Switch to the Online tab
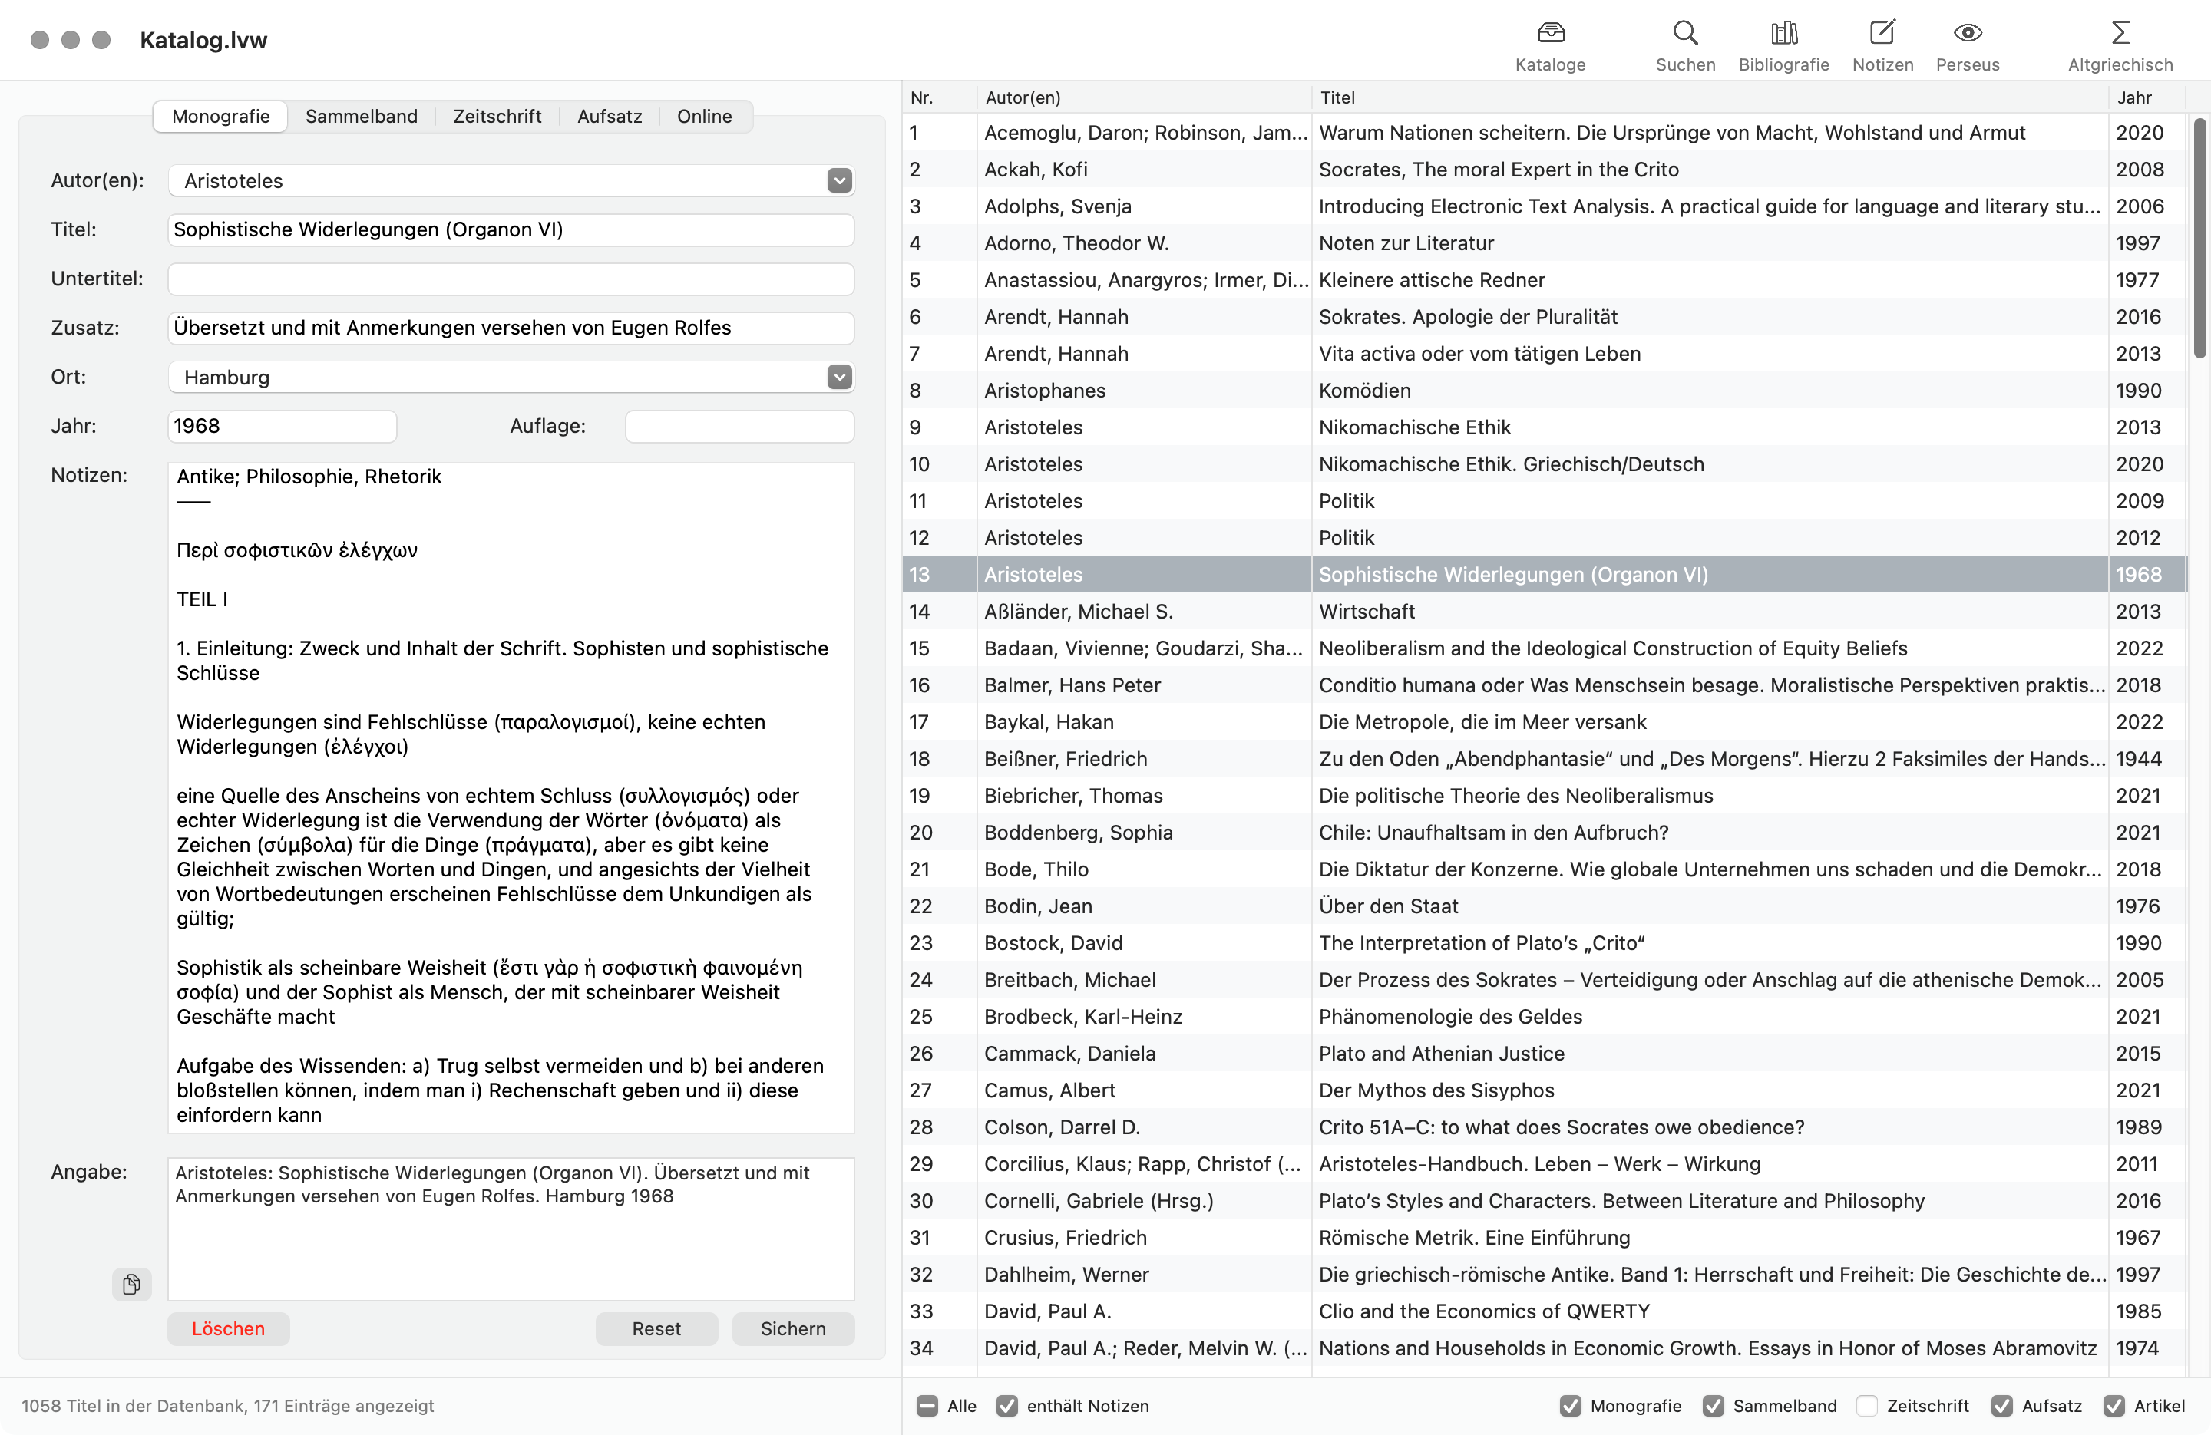The image size is (2211, 1435). 704,116
